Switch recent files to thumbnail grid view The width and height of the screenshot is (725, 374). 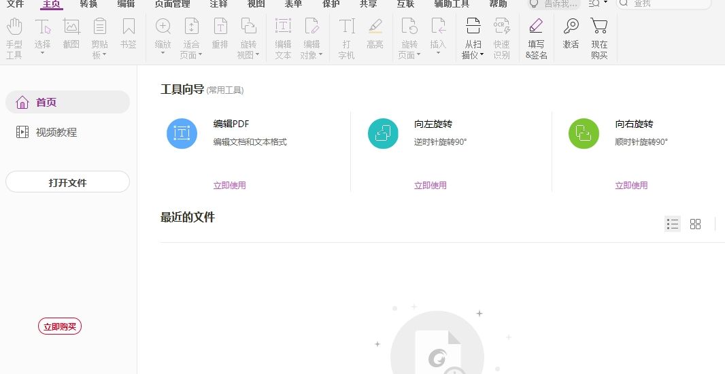coord(695,224)
